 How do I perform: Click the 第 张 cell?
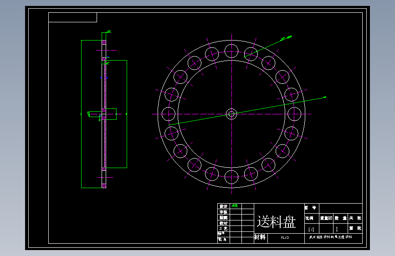coord(355,228)
